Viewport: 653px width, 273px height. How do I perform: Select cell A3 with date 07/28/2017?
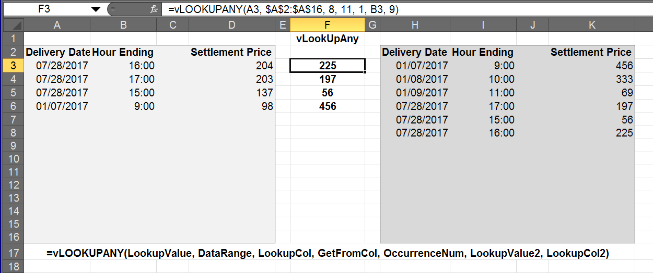click(57, 66)
